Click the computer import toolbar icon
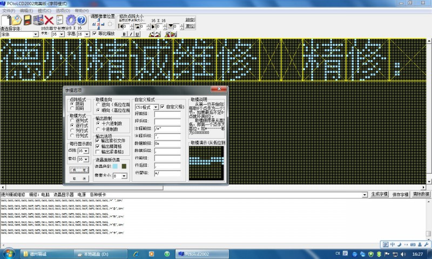Screen dimensions: 432x259 click(x=38, y=20)
